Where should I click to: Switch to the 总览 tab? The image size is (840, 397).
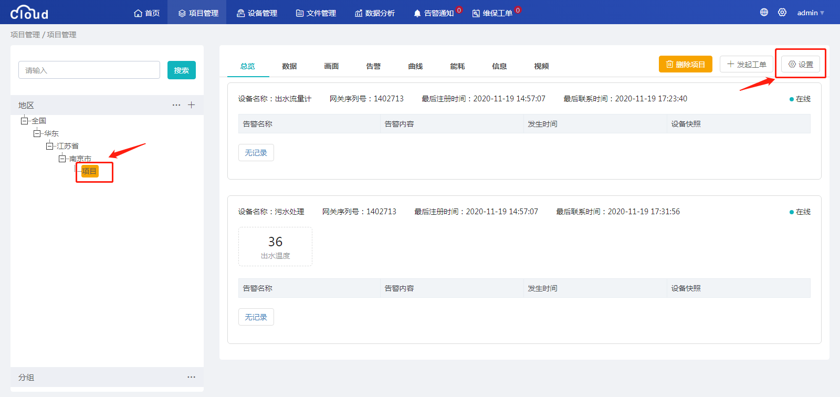(x=248, y=66)
